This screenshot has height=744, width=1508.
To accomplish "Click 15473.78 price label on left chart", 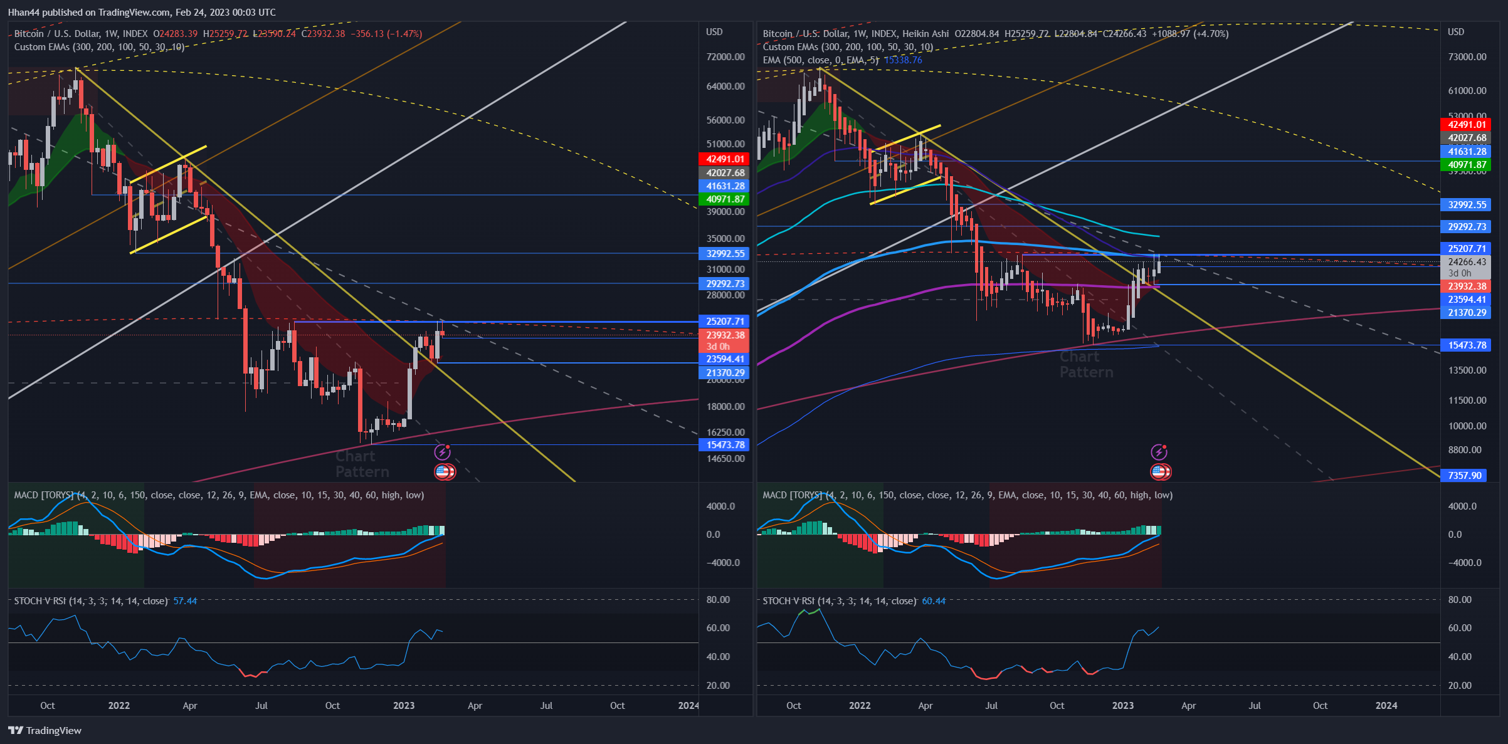I will pos(724,445).
